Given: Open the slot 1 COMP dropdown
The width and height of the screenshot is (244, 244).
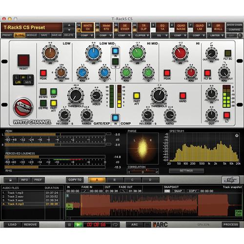Looking at the screenshot, I should [x=85, y=35].
